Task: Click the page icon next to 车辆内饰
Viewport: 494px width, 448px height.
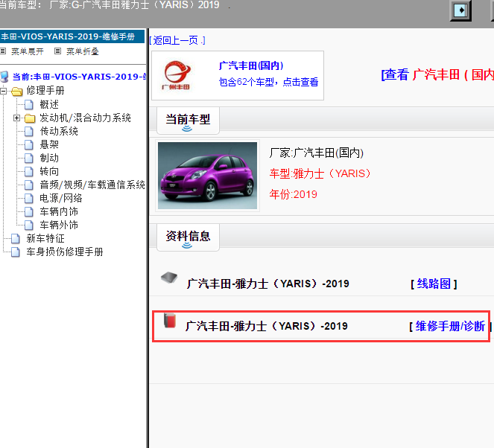Action: click(29, 212)
